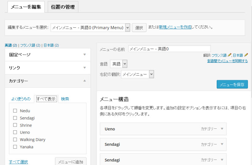The height and width of the screenshot is (165, 252).
Task: Tick the Nedu category checkbox
Action: (x=15, y=111)
